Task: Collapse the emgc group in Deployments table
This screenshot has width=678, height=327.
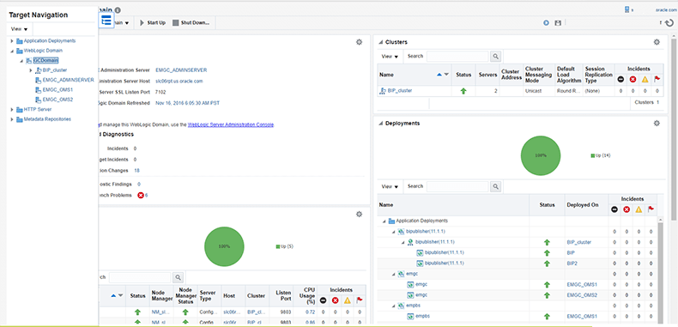Action: (394, 275)
